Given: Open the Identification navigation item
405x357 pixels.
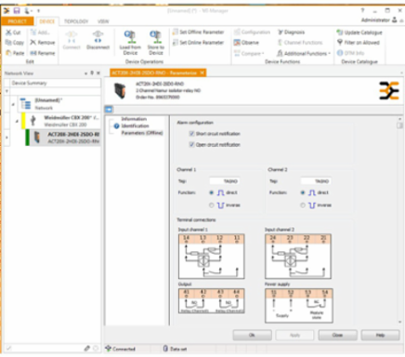Looking at the screenshot, I should click(x=135, y=126).
